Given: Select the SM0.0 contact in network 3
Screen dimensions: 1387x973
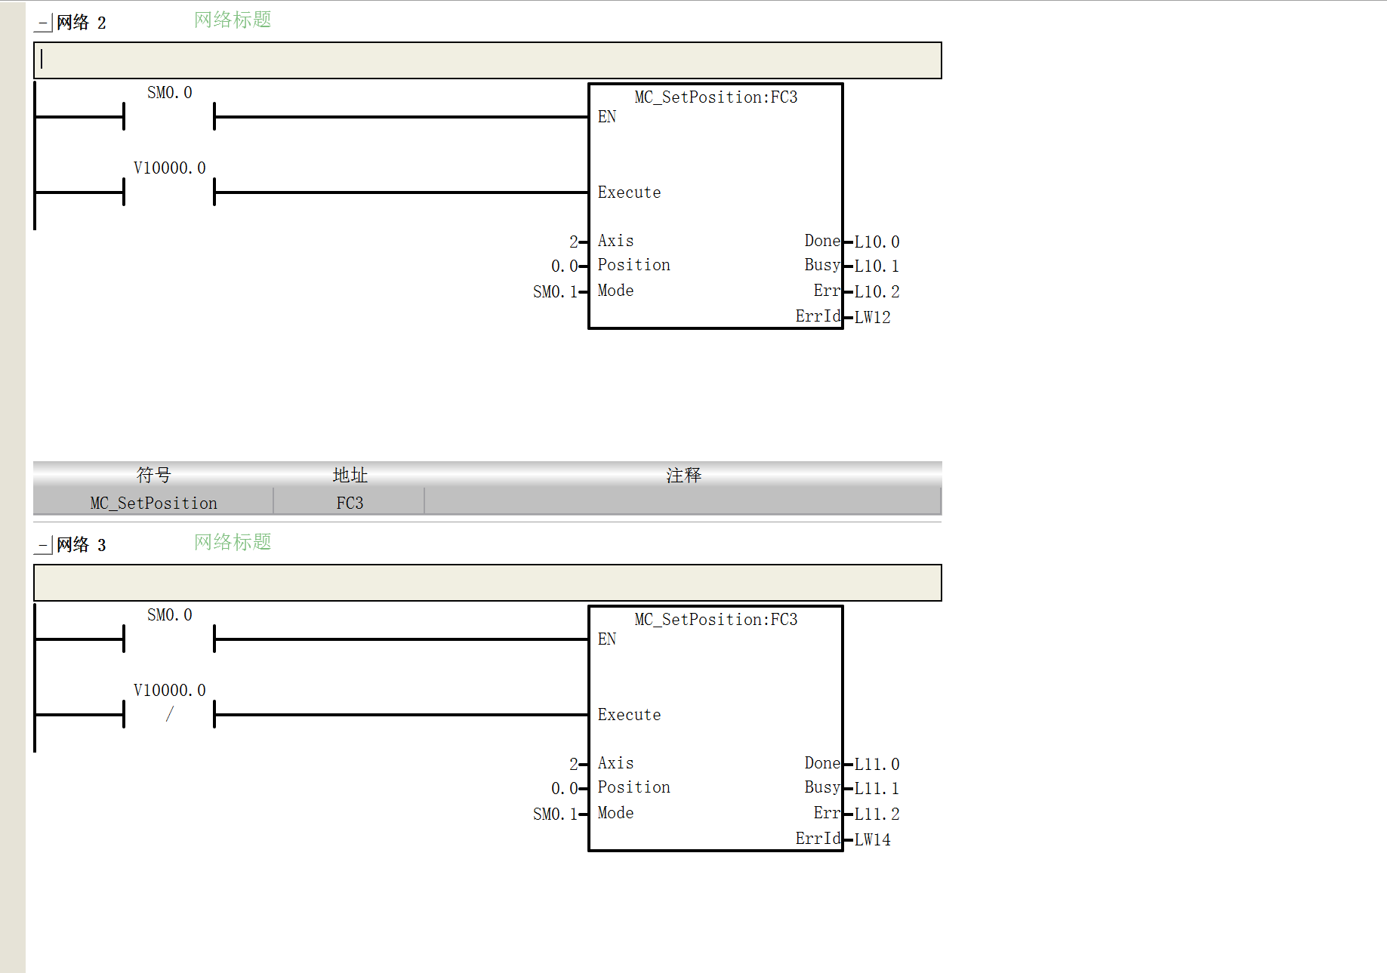Looking at the screenshot, I should [x=169, y=639].
